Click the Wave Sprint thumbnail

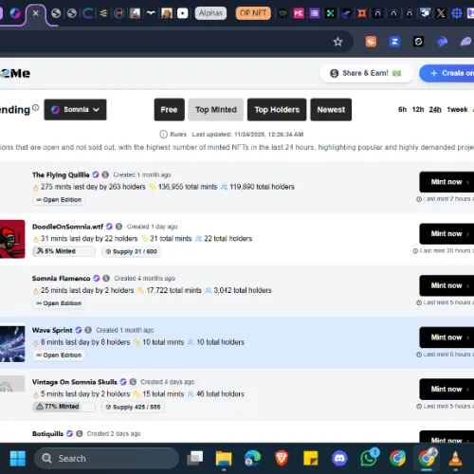pyautogui.click(x=12, y=344)
